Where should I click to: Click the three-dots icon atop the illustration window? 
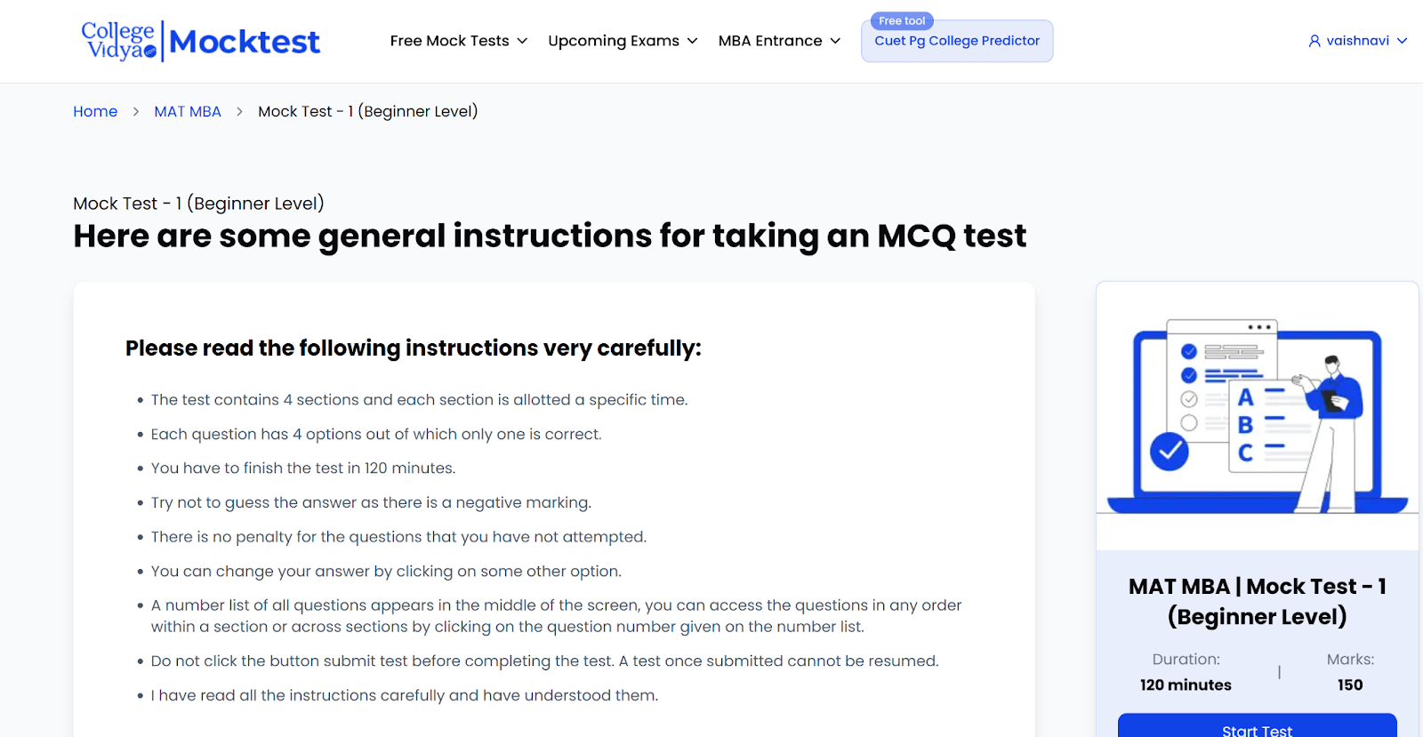pyautogui.click(x=1258, y=328)
